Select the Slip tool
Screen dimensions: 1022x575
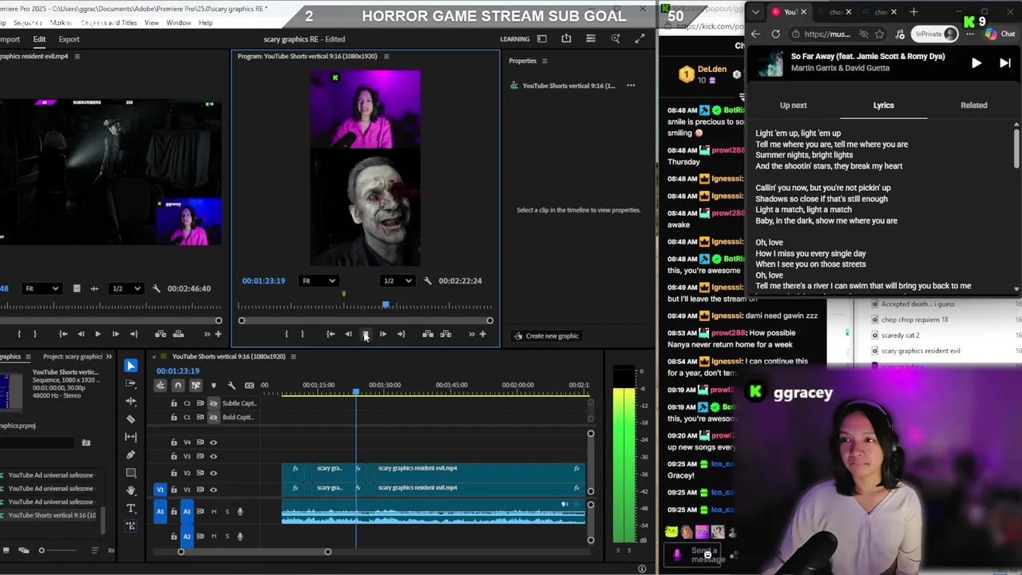131,437
